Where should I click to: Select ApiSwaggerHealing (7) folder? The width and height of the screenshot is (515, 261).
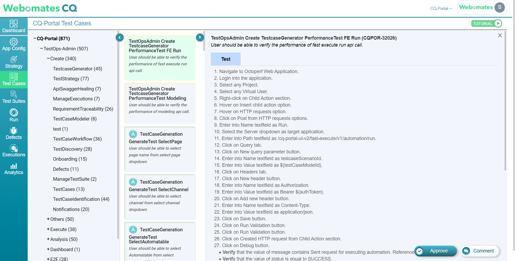pos(77,89)
